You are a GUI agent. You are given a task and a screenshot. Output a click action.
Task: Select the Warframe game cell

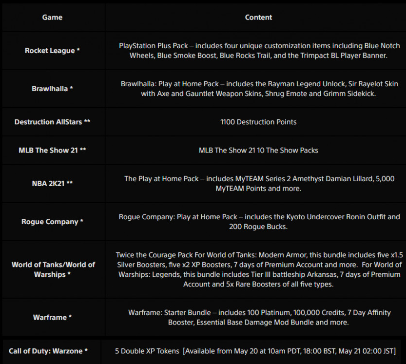(x=52, y=317)
